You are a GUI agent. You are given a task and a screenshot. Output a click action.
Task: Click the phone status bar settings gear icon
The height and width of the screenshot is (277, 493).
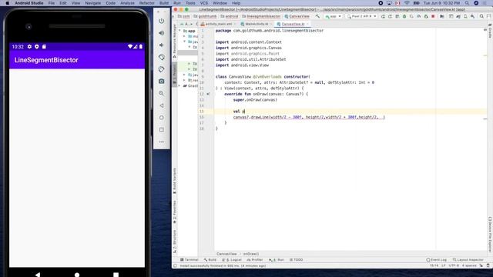[x=29, y=46]
